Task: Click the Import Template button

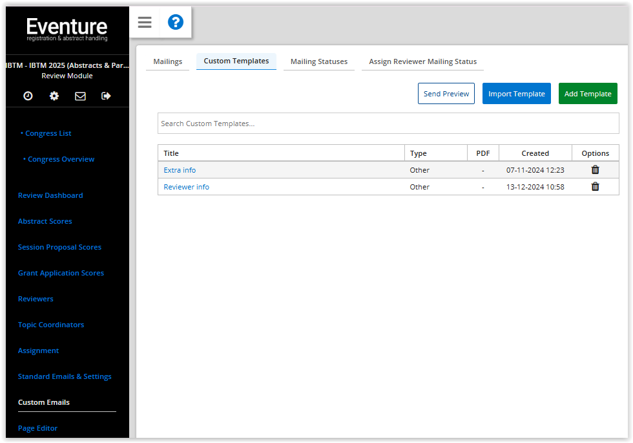Action: (x=516, y=93)
